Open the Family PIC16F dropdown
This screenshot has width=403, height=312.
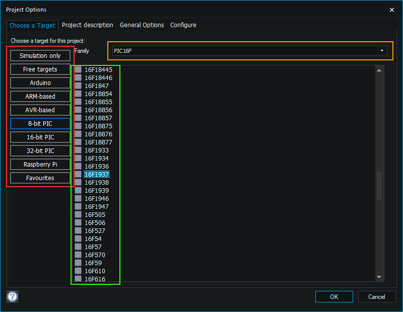click(249, 51)
